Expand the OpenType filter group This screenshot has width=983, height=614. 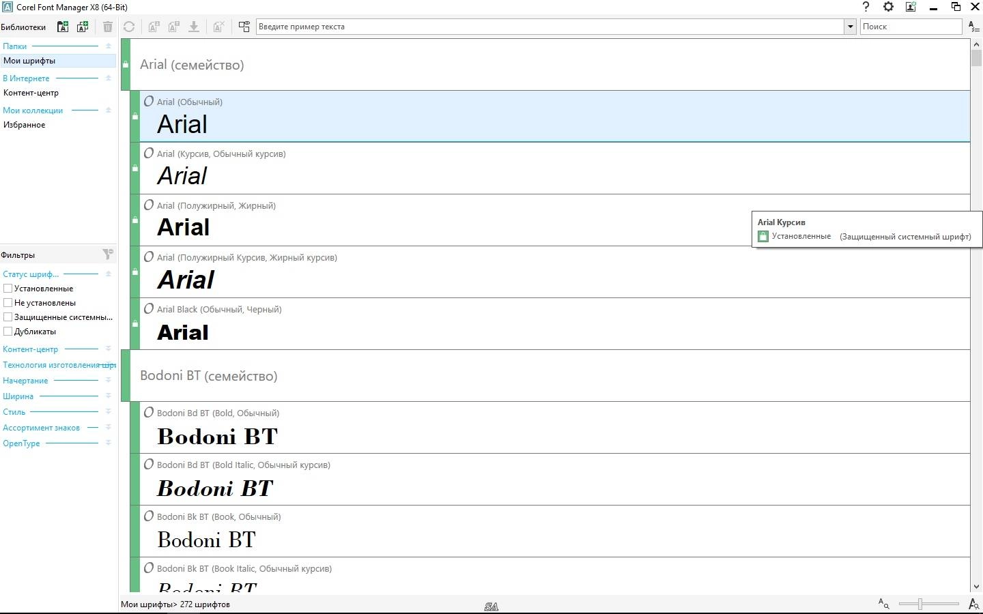coord(108,443)
